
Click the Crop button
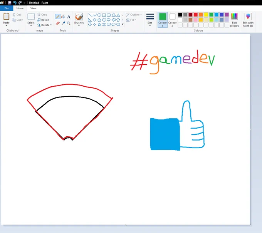tap(42, 15)
